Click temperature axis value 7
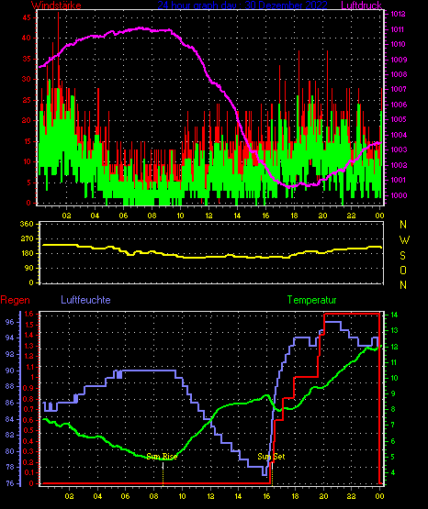 pyautogui.click(x=393, y=425)
